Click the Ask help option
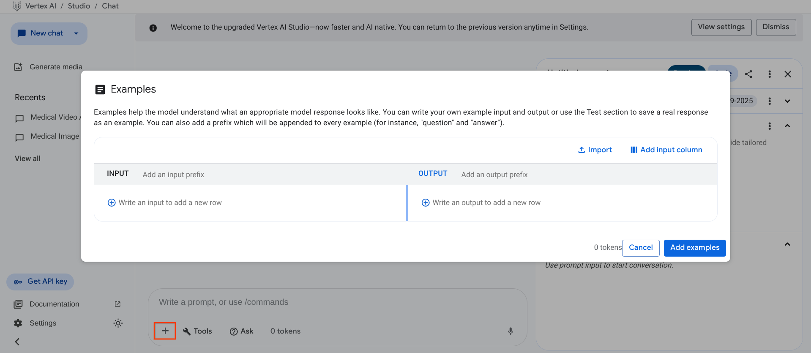Screen dimensions: 811x353 click(241, 331)
